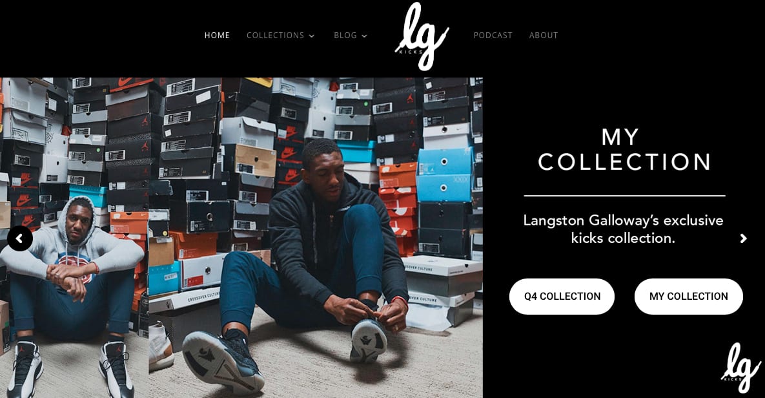Open the Podcast page
The width and height of the screenshot is (765, 398).
(493, 35)
